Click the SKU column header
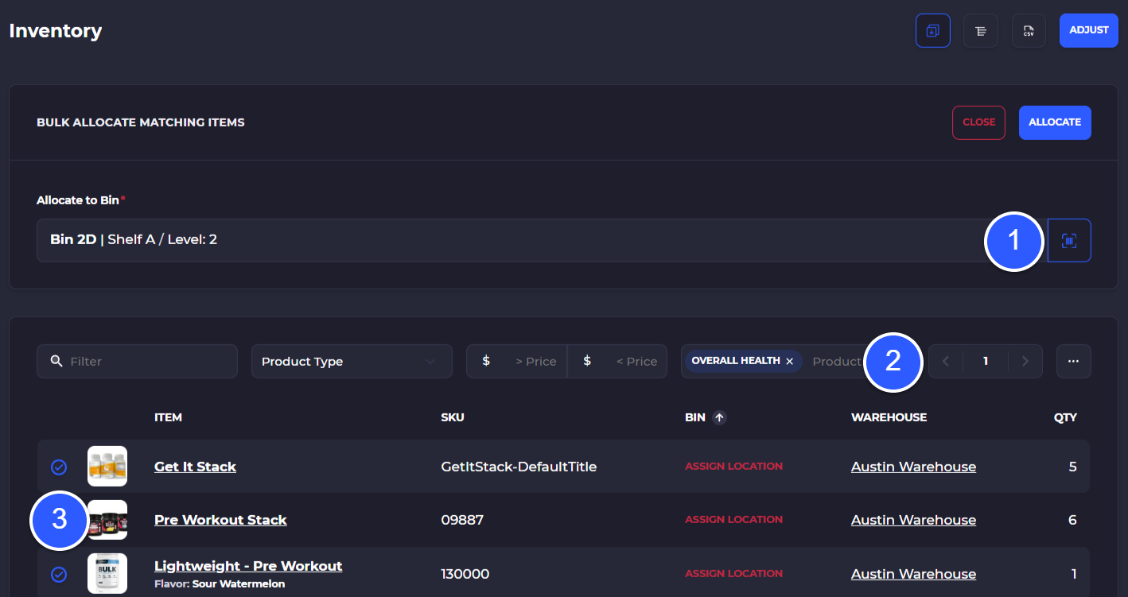1128x597 pixels. click(453, 417)
